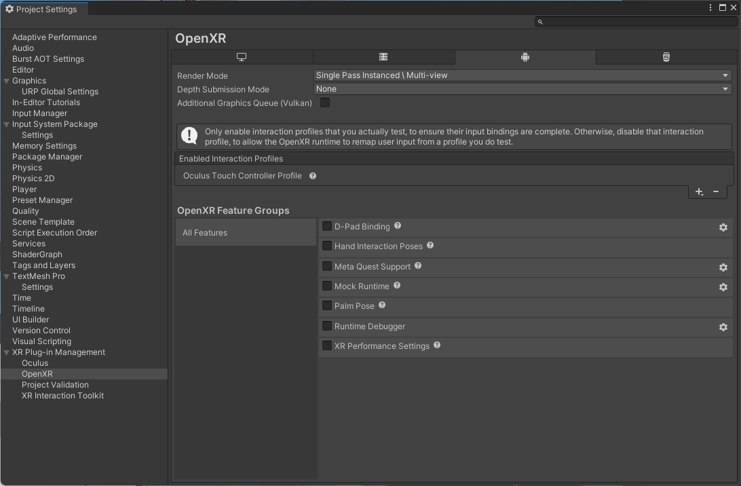Open the WebGL HTML5 platform tab
Viewport: 741px width, 486px height.
point(666,58)
